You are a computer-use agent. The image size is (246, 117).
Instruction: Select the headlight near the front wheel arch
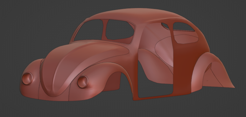click(x=83, y=82)
